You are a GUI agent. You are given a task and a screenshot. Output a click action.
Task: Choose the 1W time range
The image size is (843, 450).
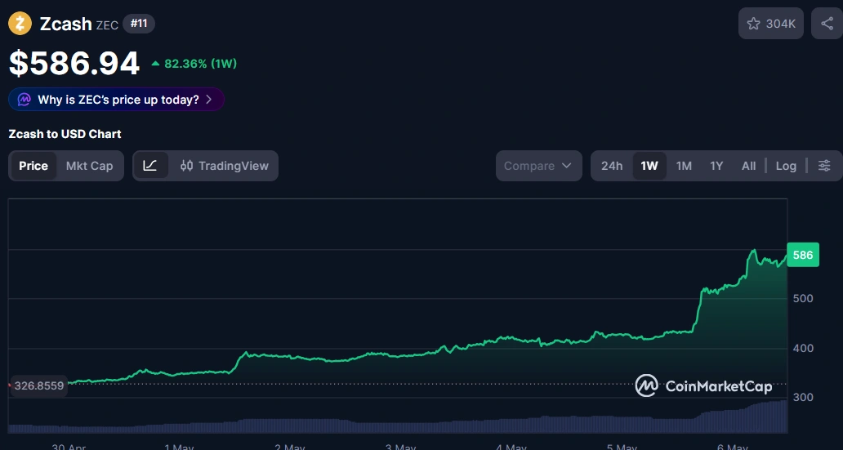[649, 166]
